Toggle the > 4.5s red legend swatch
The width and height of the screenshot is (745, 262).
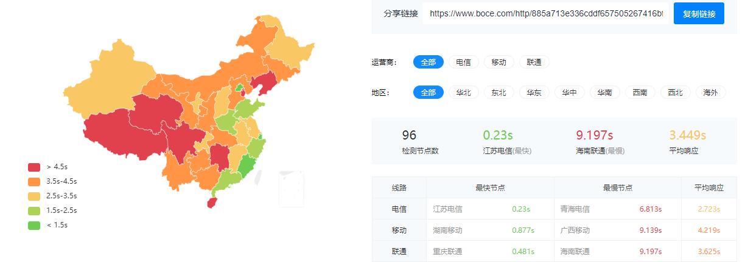tap(34, 167)
